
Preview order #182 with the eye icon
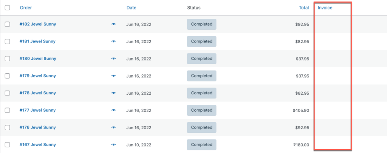pyautogui.click(x=113, y=24)
